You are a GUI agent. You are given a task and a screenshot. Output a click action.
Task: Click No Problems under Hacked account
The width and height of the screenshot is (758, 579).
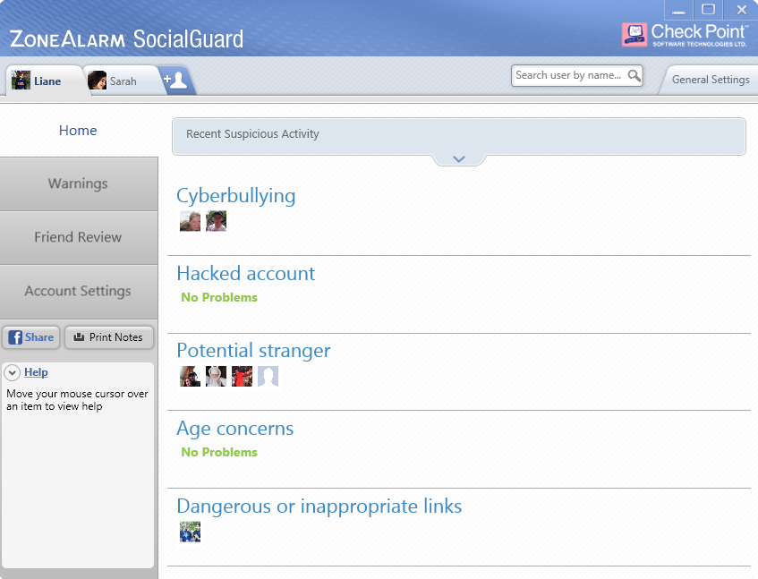(219, 297)
